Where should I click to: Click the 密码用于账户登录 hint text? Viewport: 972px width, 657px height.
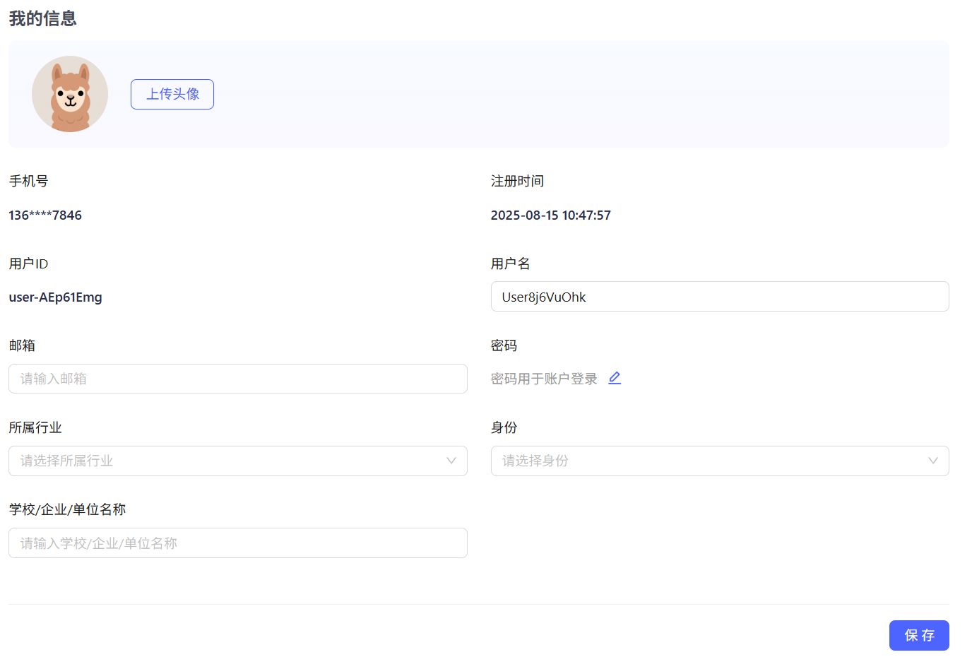click(544, 379)
